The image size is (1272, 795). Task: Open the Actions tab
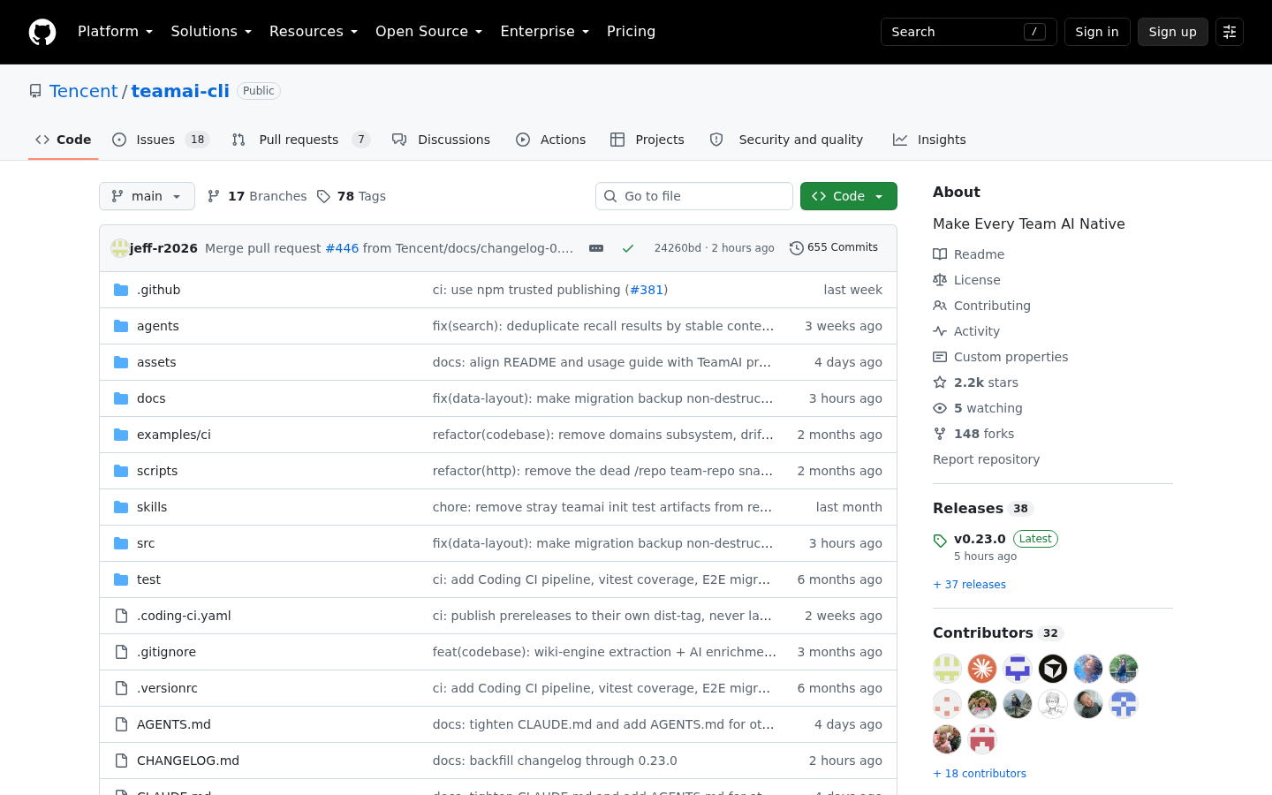point(551,140)
